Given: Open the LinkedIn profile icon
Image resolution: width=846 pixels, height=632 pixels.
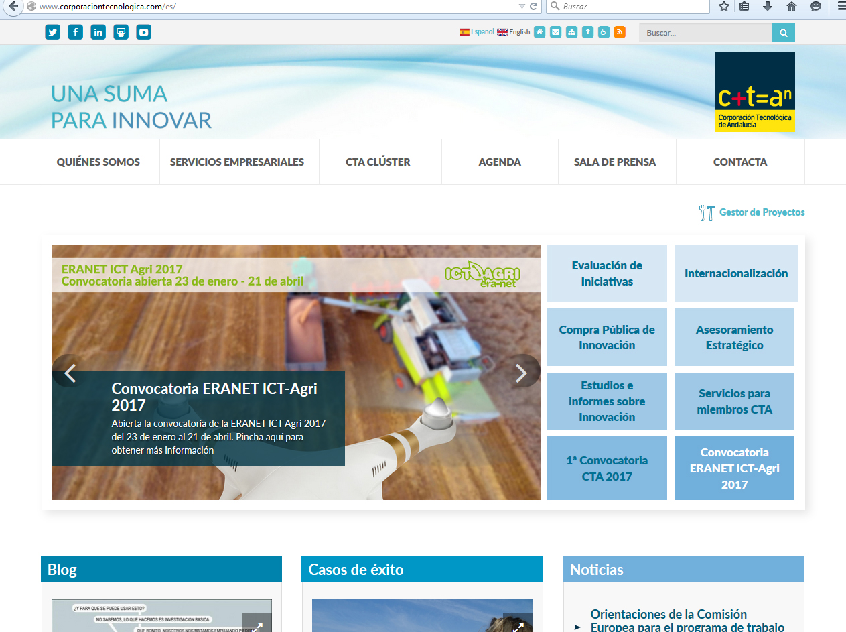Looking at the screenshot, I should point(98,31).
